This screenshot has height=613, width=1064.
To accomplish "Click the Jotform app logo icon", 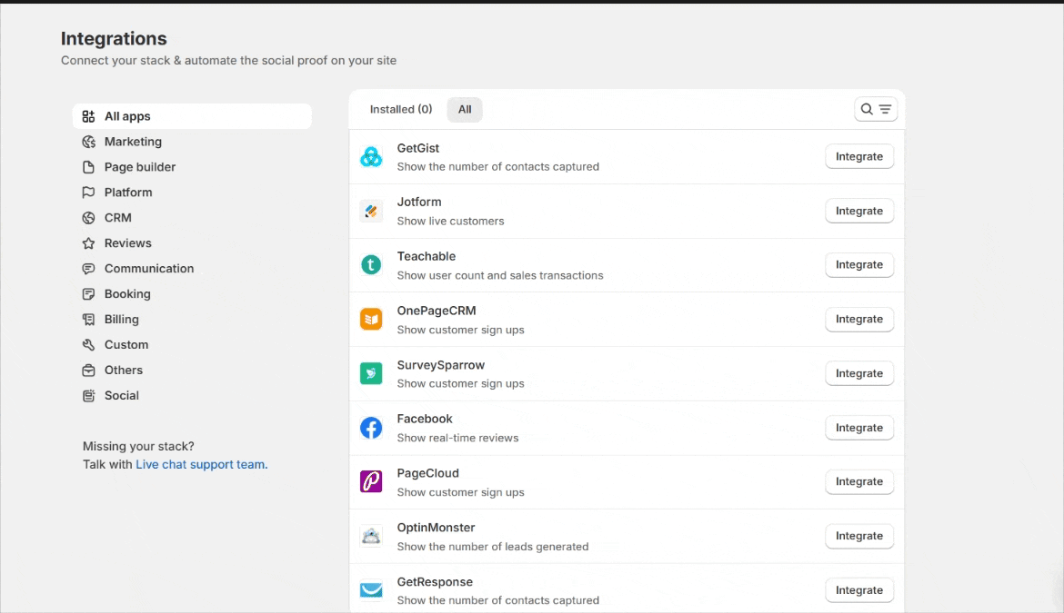I will (x=371, y=211).
